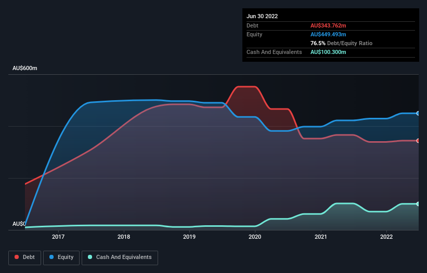
Task: Click the AU$449.493m equity value
Action: 328,34
